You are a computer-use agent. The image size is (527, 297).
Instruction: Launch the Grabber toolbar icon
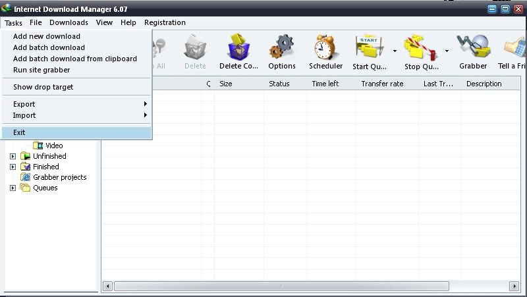(x=473, y=46)
